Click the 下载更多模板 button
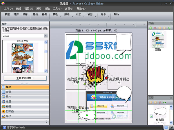 (25, 78)
